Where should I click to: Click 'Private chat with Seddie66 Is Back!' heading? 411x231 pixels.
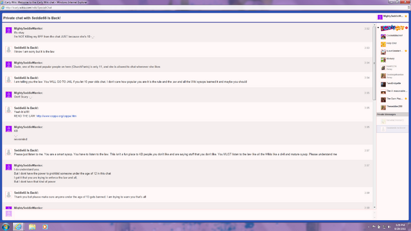[x=31, y=18]
